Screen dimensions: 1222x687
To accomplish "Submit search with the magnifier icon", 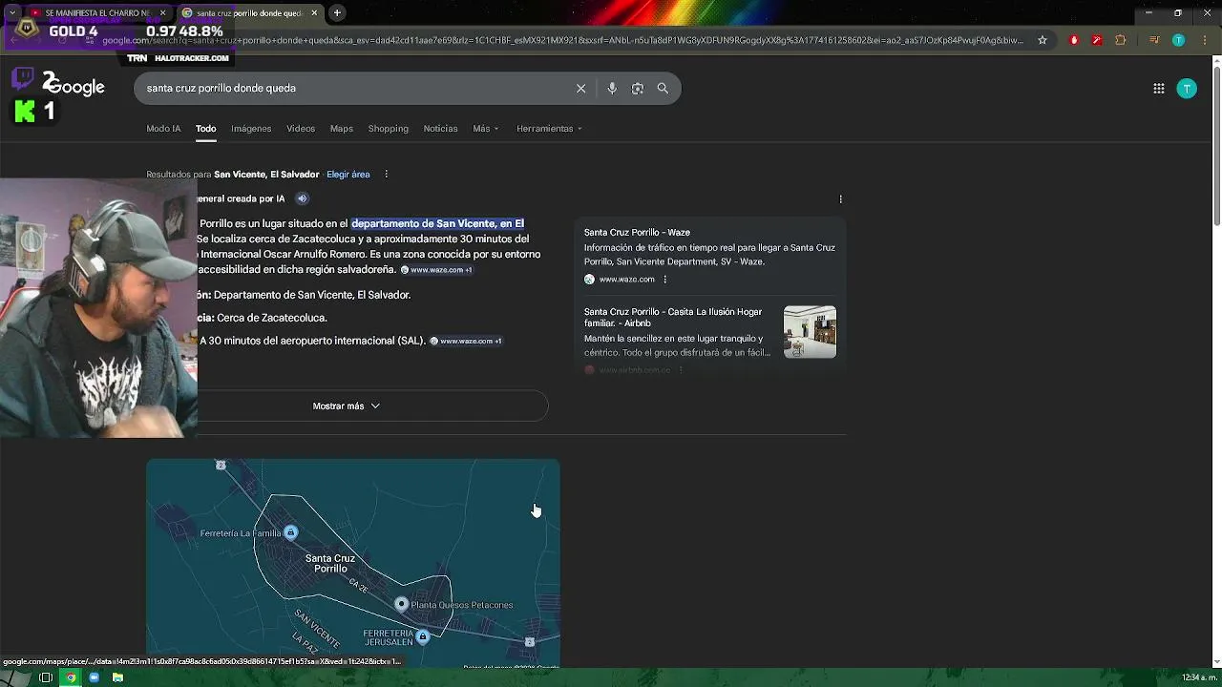I will click(x=663, y=88).
